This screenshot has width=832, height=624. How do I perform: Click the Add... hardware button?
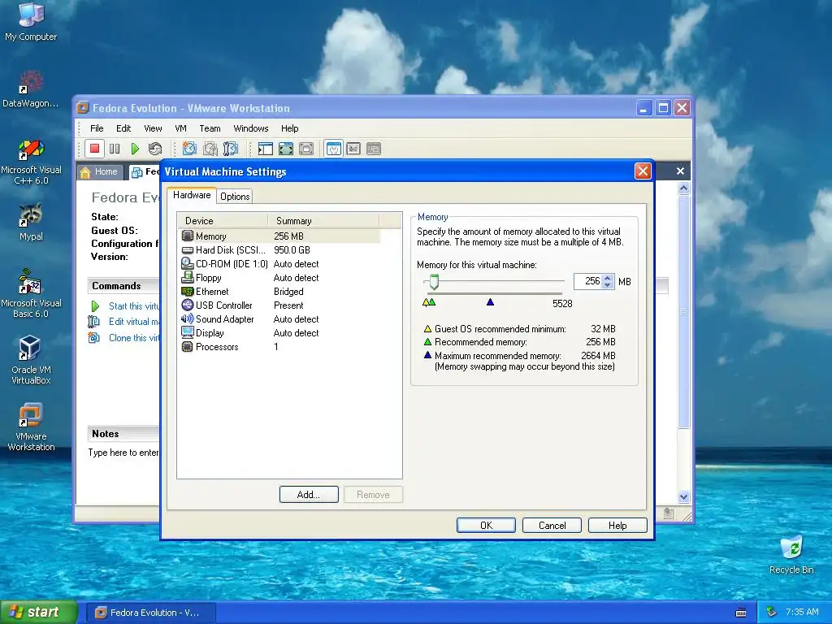pos(309,495)
